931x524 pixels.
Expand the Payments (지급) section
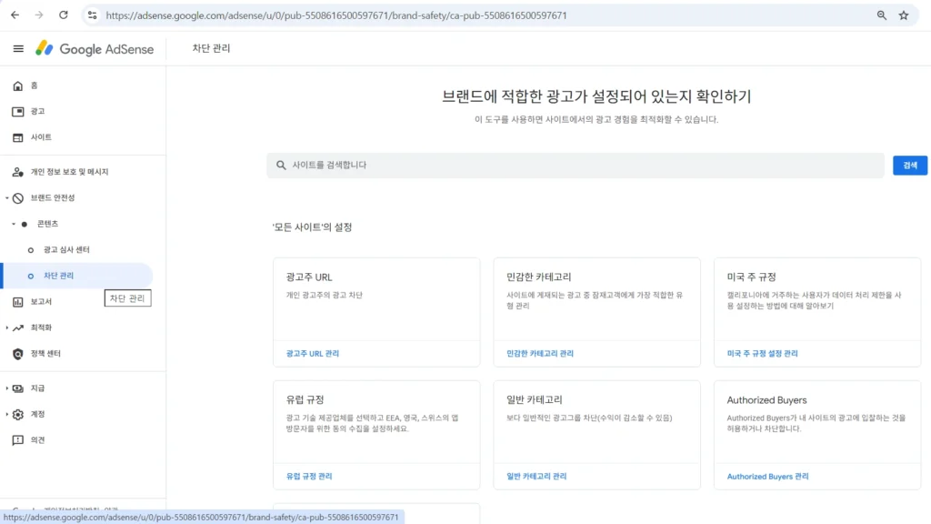36,388
